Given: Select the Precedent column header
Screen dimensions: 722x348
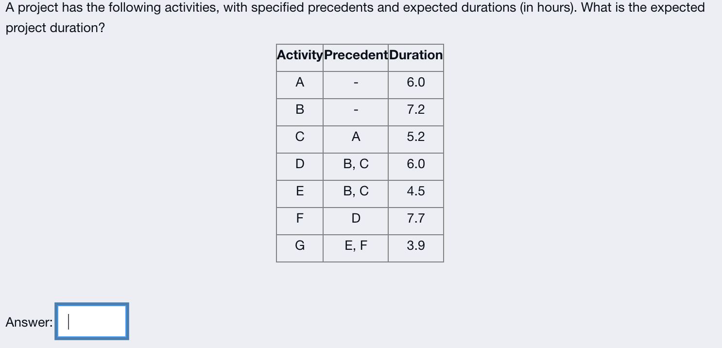Looking at the screenshot, I should pos(355,55).
